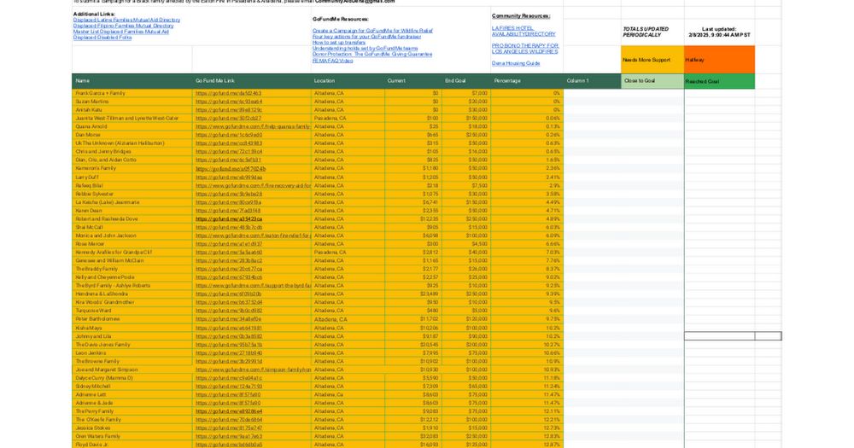Select the Jessica Stokes name cell

pyautogui.click(x=132, y=428)
